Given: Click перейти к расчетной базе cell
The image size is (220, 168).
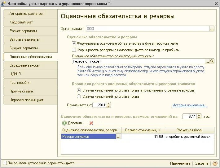Looking at the screenshot, I should click(x=189, y=137).
